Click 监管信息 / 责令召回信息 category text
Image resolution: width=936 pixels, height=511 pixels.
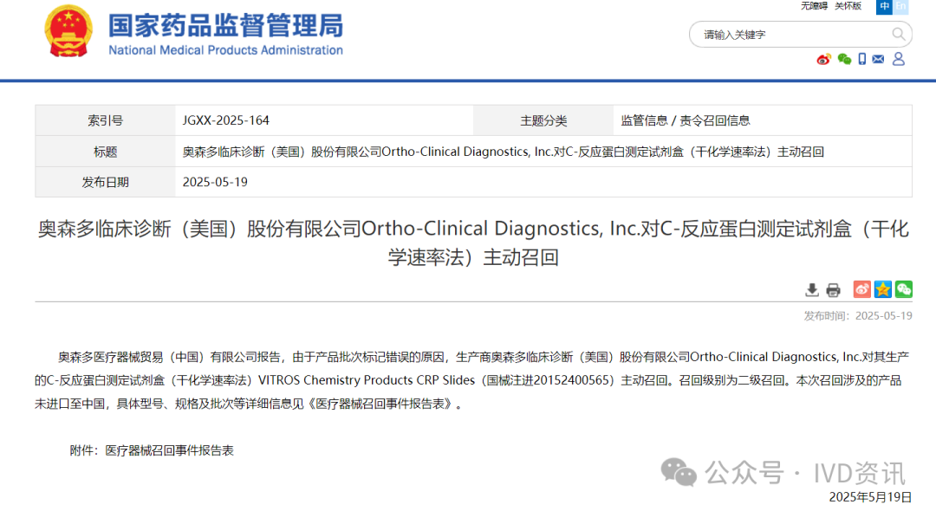pyautogui.click(x=686, y=120)
